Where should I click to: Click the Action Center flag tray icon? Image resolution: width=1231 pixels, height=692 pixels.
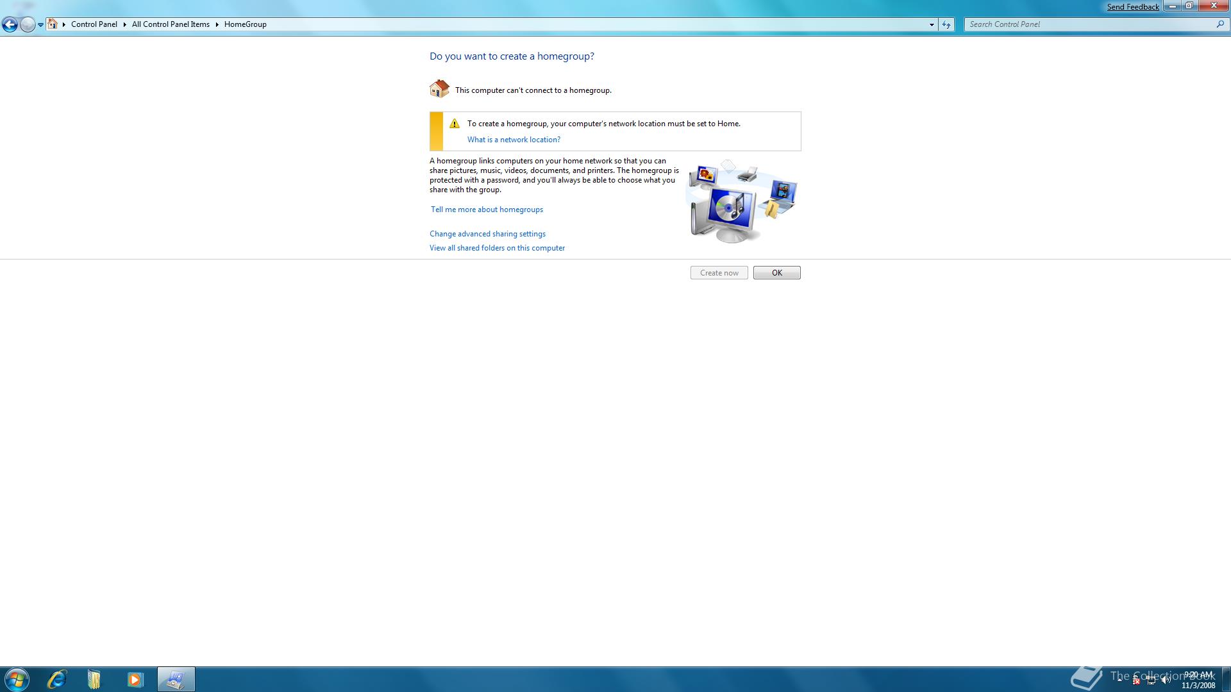(1136, 680)
